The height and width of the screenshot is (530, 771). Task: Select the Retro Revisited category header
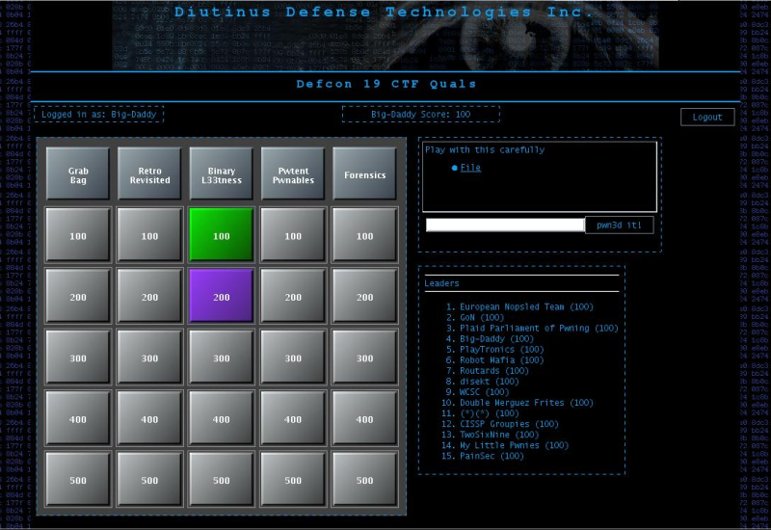(x=149, y=174)
